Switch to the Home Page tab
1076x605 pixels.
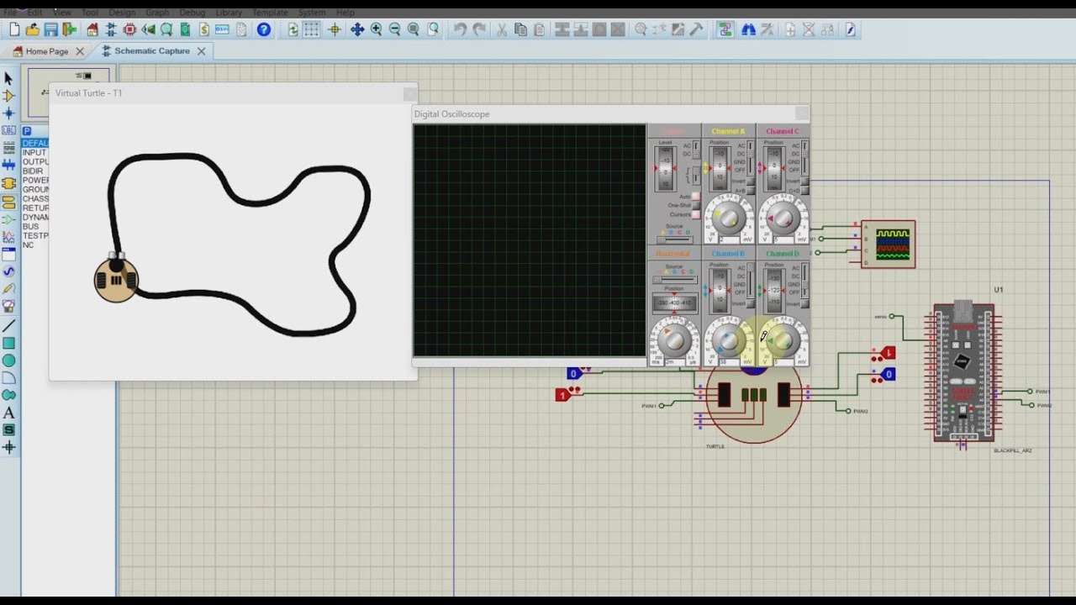(47, 51)
